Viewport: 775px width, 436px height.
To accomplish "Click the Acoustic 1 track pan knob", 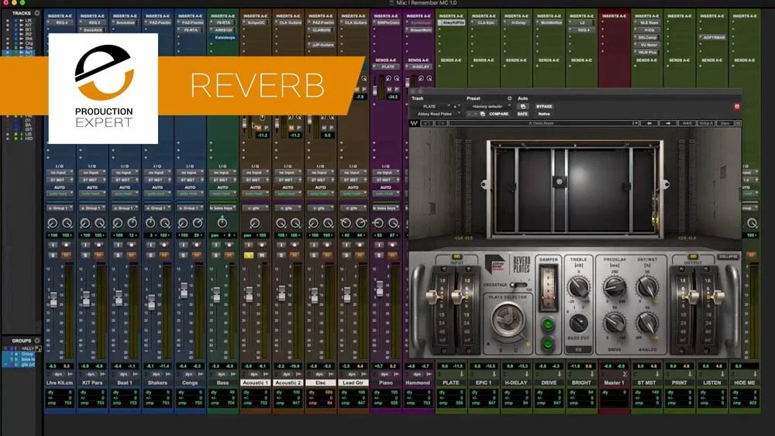I will 255,223.
